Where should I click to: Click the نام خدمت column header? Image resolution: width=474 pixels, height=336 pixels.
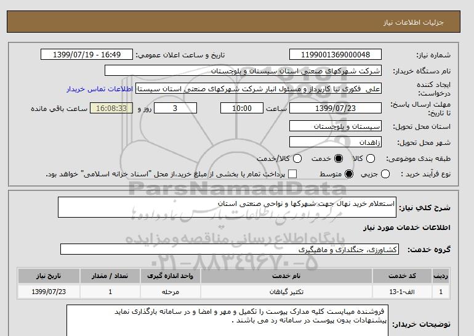pyautogui.click(x=286, y=276)
